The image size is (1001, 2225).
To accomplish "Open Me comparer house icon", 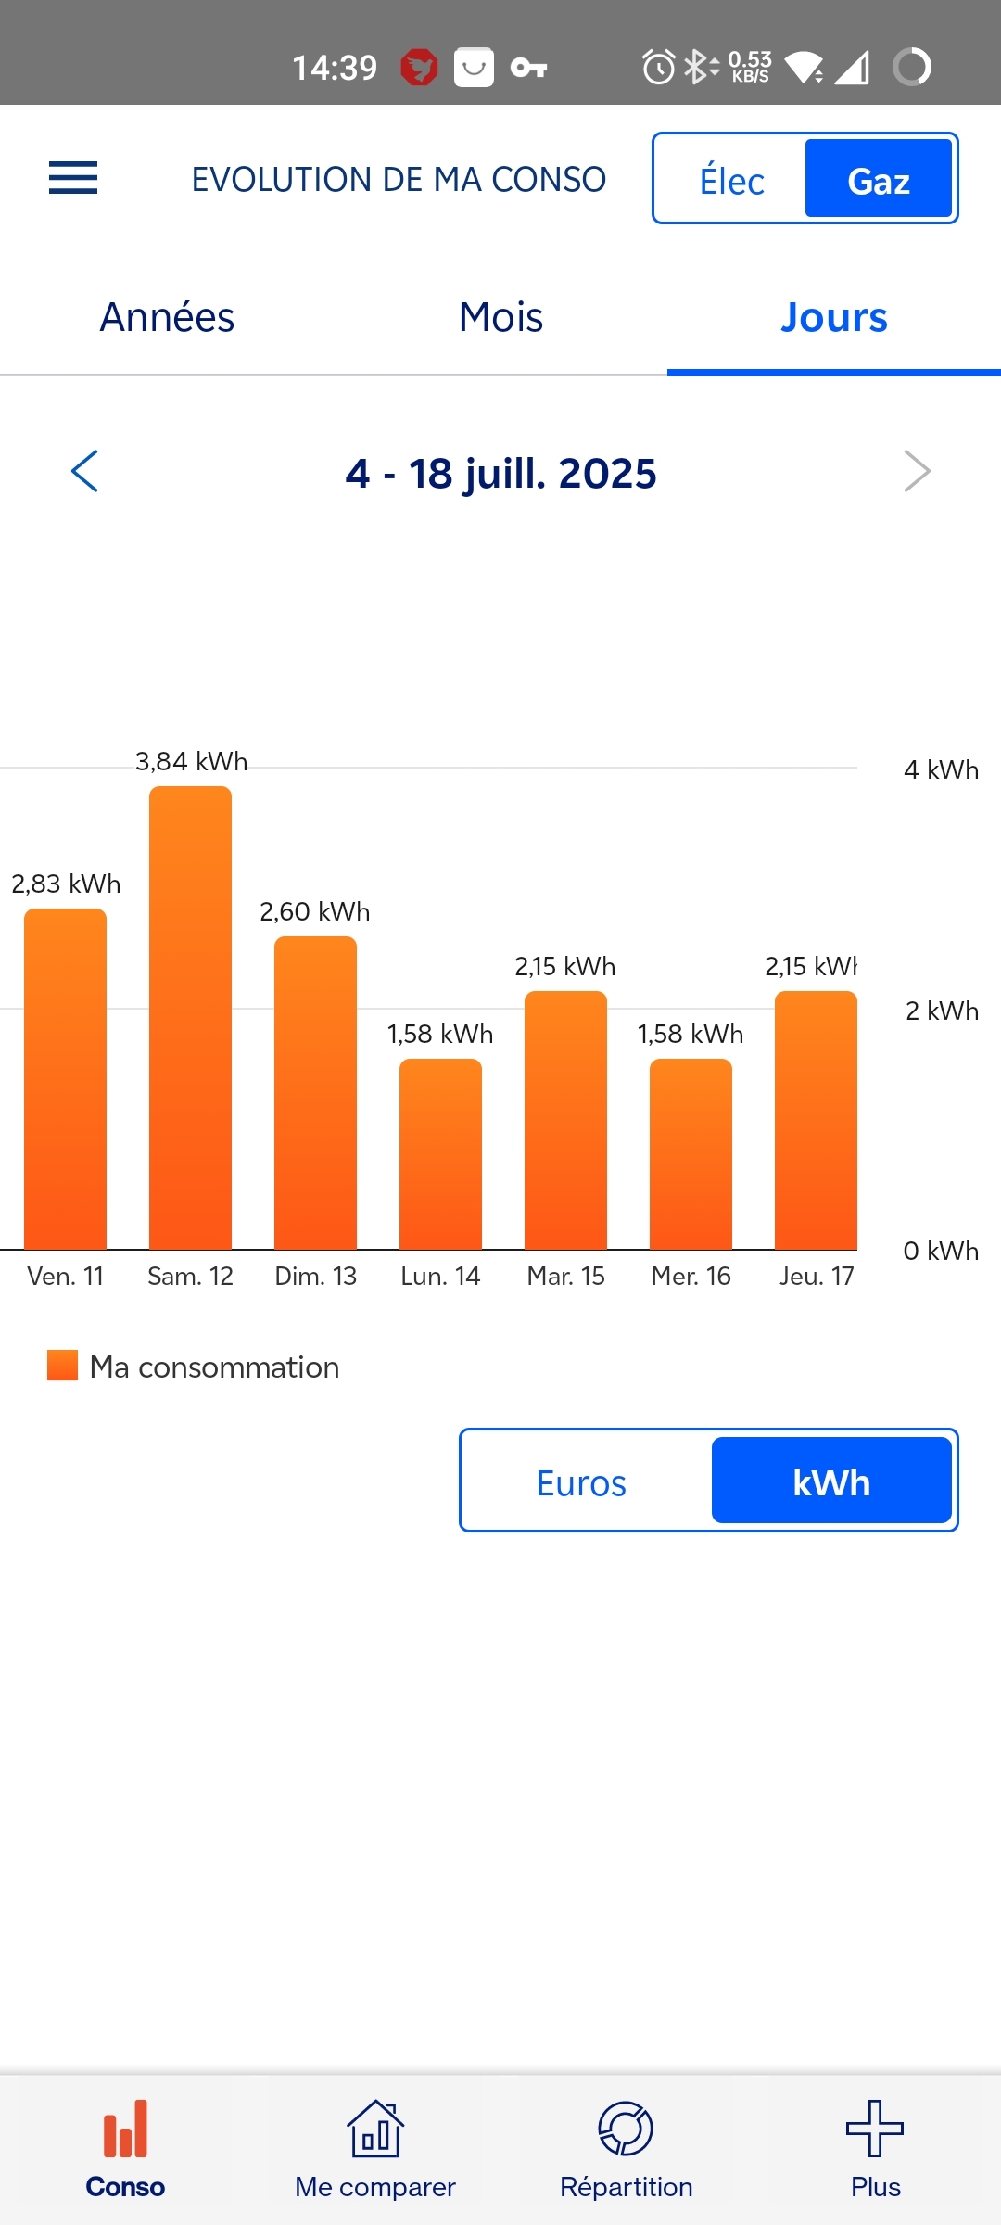I will click(375, 2129).
